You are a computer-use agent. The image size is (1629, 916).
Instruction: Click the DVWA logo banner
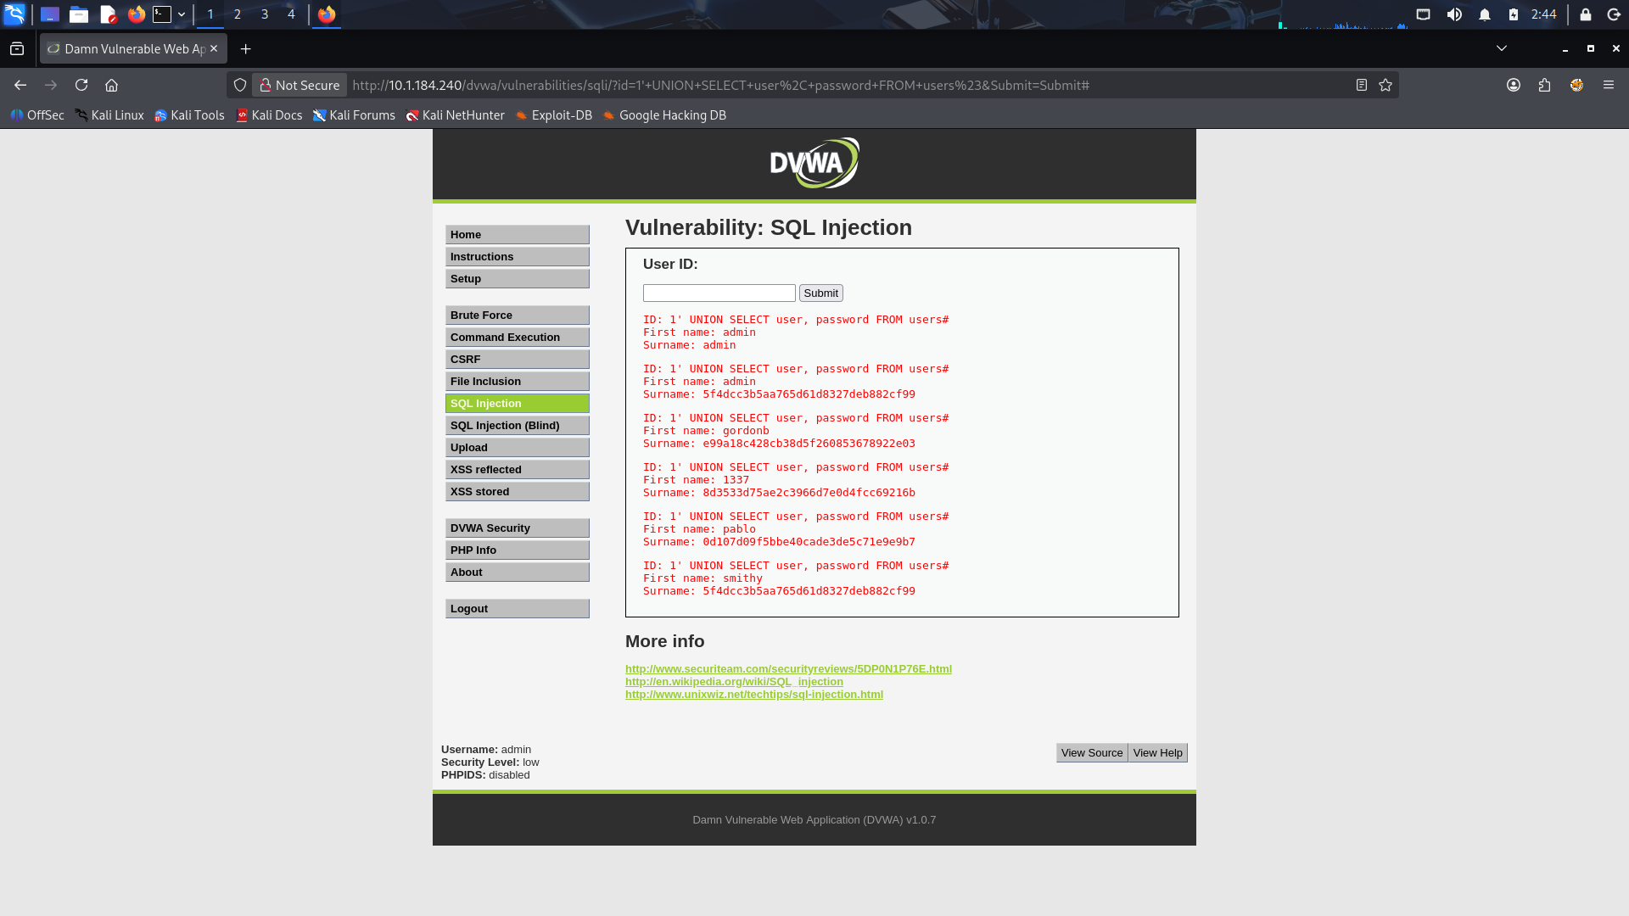pos(814,164)
